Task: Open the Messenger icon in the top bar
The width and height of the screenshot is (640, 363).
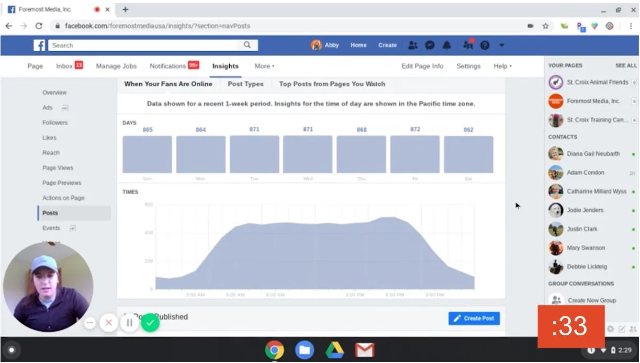Action: pyautogui.click(x=430, y=45)
